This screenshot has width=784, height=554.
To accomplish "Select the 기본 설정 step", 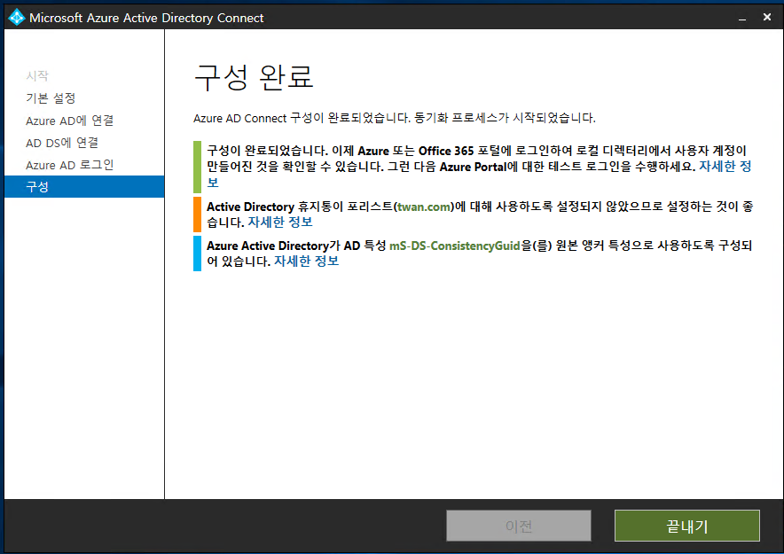I will coord(51,98).
